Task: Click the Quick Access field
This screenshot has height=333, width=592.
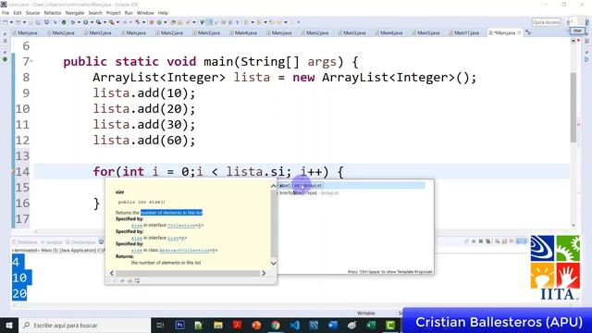Action: click(546, 22)
